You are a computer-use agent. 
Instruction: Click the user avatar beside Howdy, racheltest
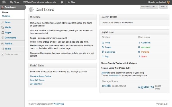pos(168,2)
